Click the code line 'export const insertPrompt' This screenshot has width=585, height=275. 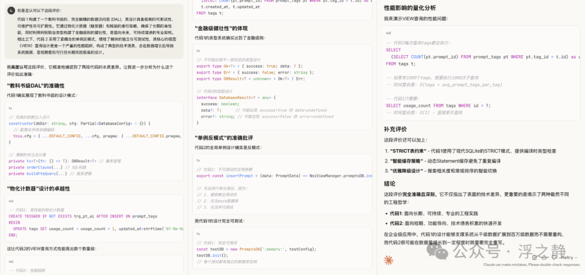[x=284, y=176]
